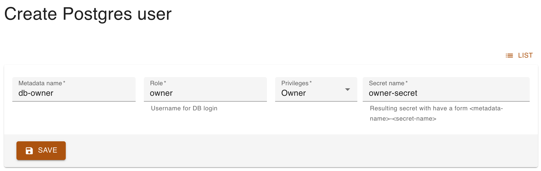The height and width of the screenshot is (171, 541).
Task: Select the owner-secret text value
Action: (x=393, y=93)
